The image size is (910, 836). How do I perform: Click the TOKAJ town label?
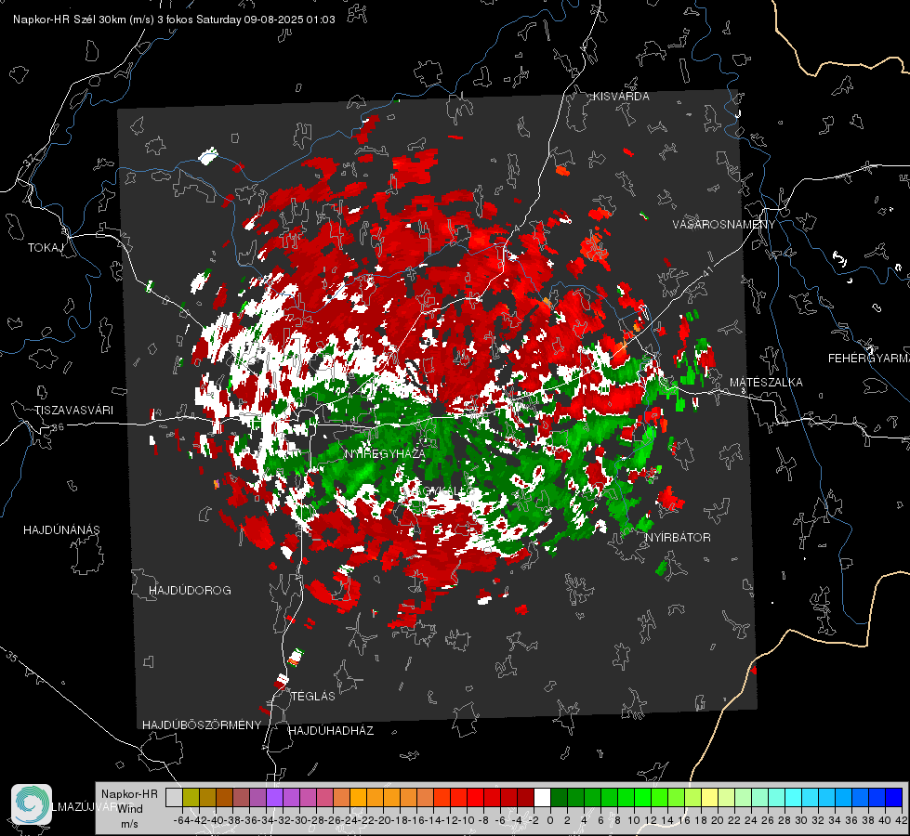pyautogui.click(x=46, y=248)
